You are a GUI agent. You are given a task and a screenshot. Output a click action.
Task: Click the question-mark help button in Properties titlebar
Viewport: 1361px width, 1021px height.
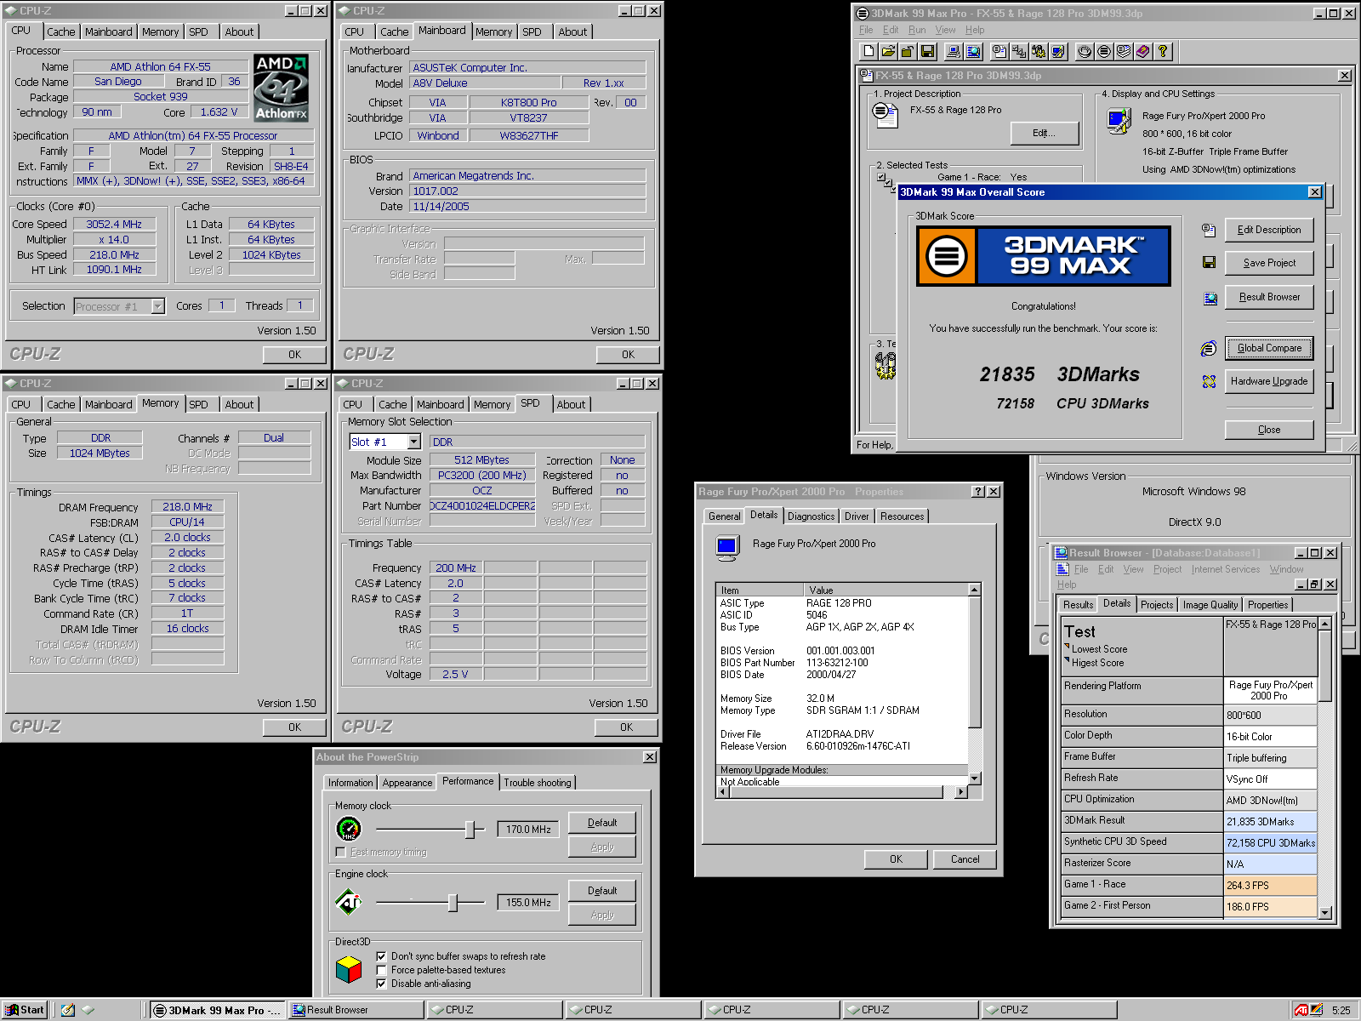pos(978,492)
